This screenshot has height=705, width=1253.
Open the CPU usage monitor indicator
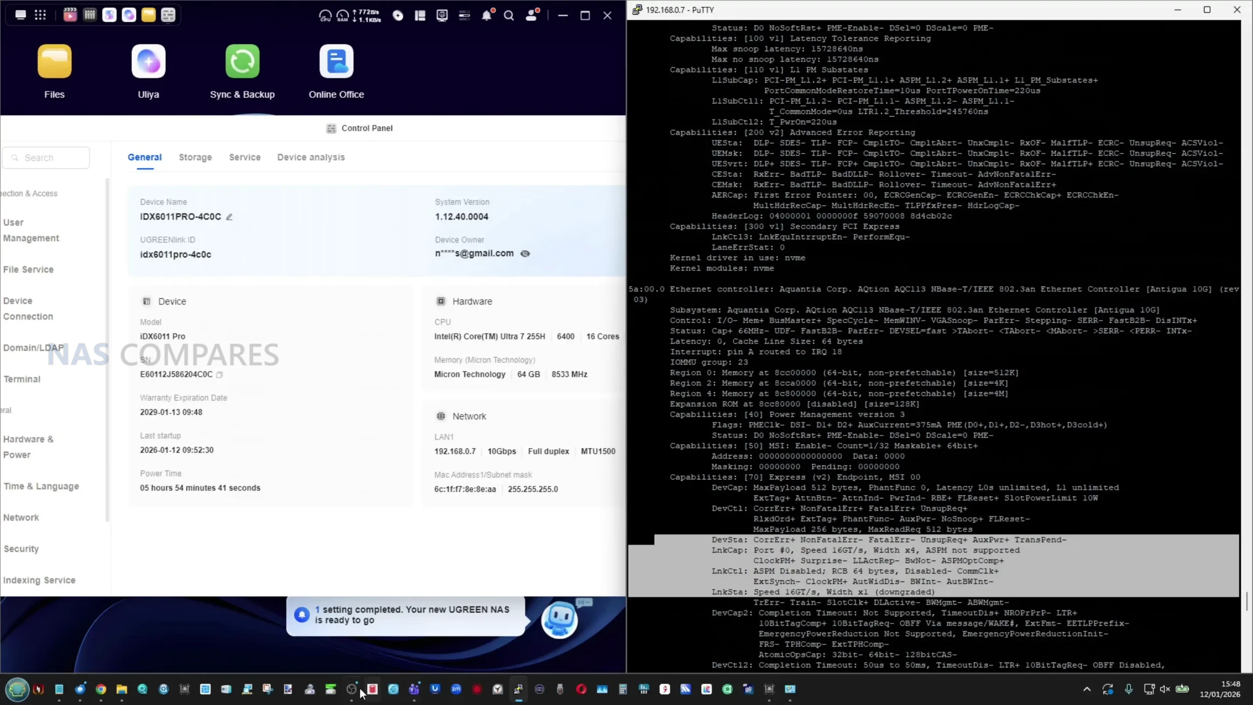pyautogui.click(x=325, y=16)
